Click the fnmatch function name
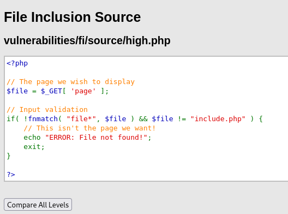The height and width of the screenshot is (214, 288). coord(43,119)
